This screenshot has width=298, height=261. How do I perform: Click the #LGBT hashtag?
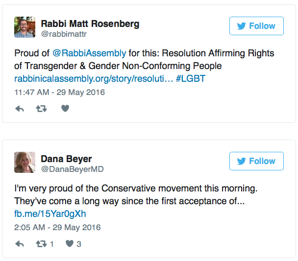(x=192, y=78)
